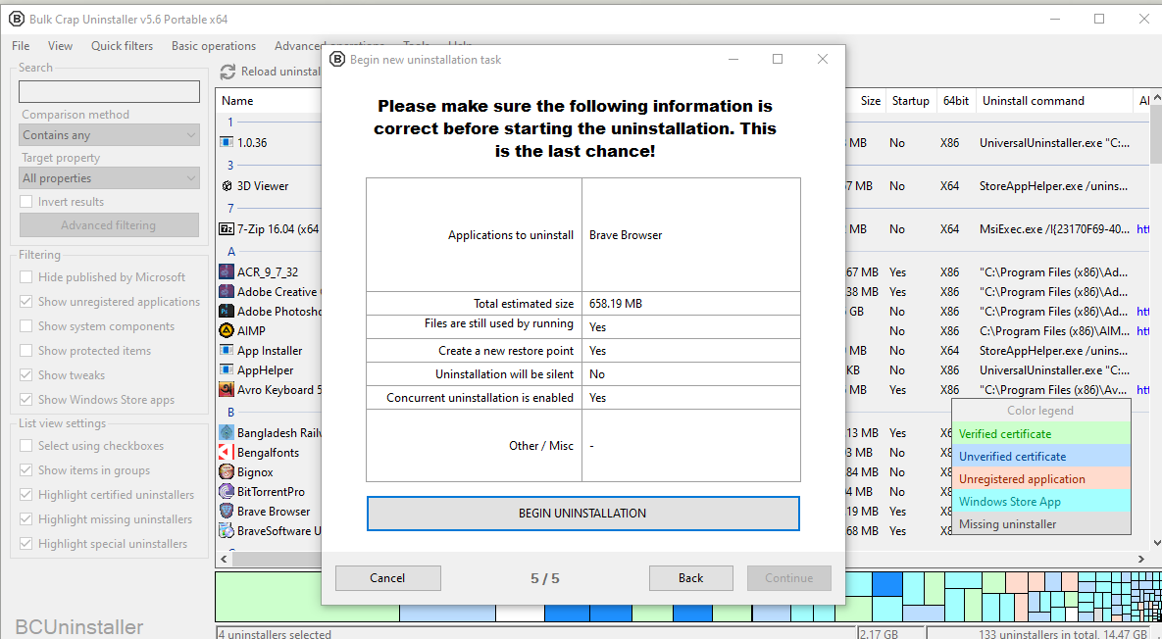Click the 1.0.36 entry icon

tap(227, 142)
